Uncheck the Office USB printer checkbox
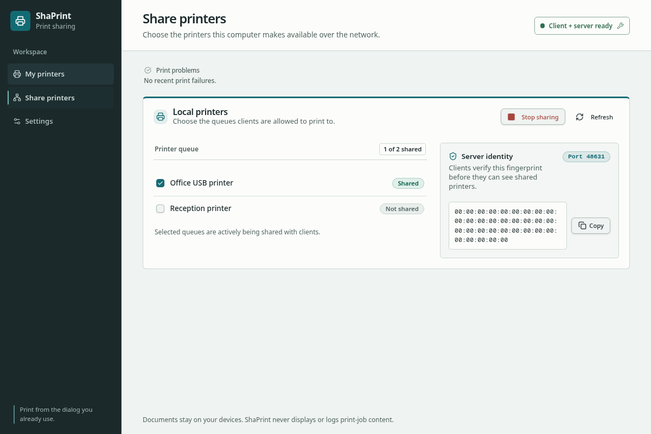 pyautogui.click(x=161, y=183)
